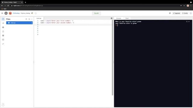
Task: Open the user avatar next to FLRCoding
Action: point(10,13)
